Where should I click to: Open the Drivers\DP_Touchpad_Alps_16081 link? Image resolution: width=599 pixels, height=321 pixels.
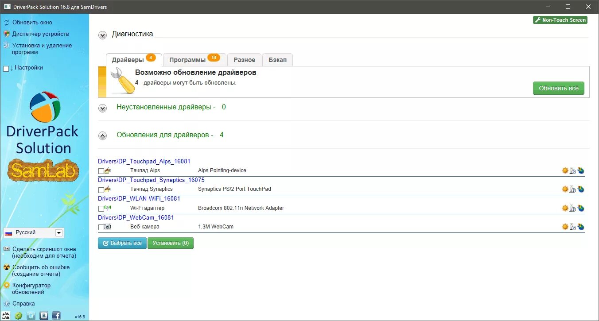144,162
